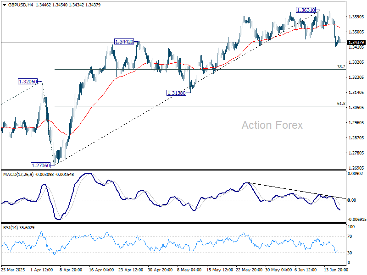The width and height of the screenshot is (367, 275).
Task: Click the RSI 30 level label
Action: (350, 253)
